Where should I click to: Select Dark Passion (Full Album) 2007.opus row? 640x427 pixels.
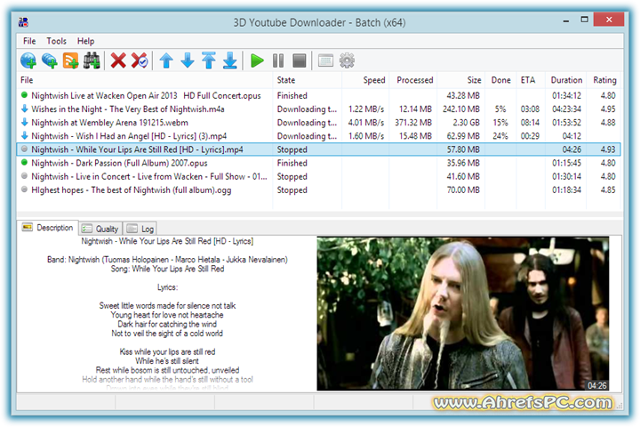[x=318, y=163]
